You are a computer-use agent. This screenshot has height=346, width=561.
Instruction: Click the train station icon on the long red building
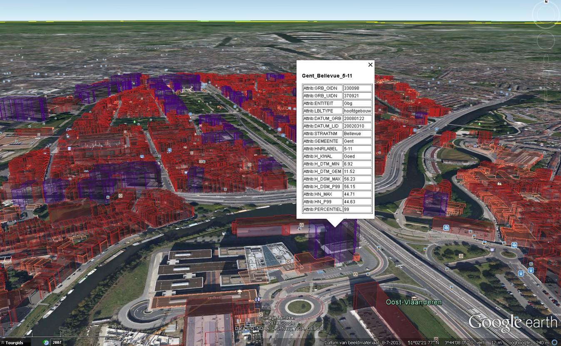pos(446,228)
